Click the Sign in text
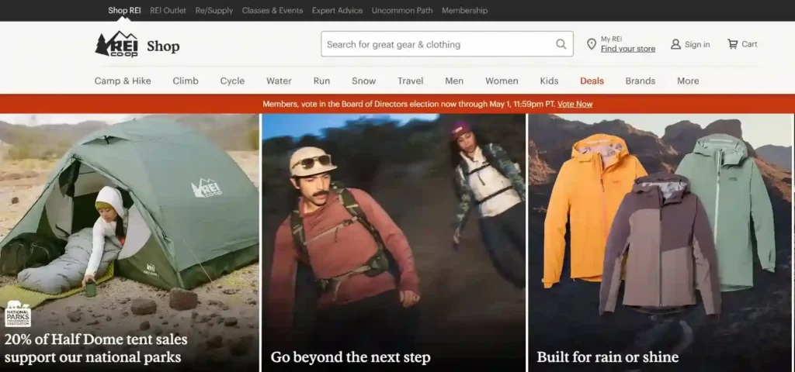 point(697,44)
